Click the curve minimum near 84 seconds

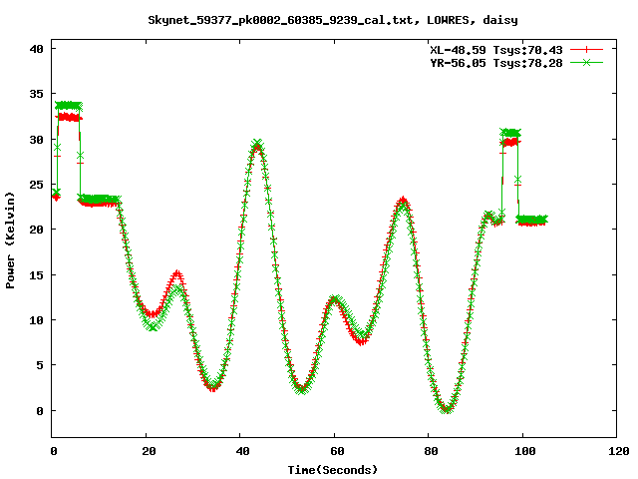447,408
